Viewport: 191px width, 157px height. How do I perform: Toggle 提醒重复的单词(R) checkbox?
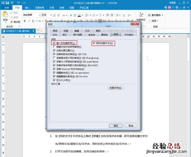coord(54,77)
